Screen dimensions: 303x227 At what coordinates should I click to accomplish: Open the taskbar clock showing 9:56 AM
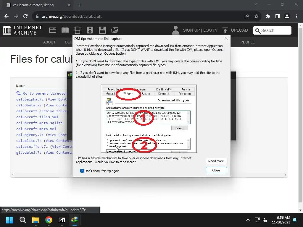281,220
